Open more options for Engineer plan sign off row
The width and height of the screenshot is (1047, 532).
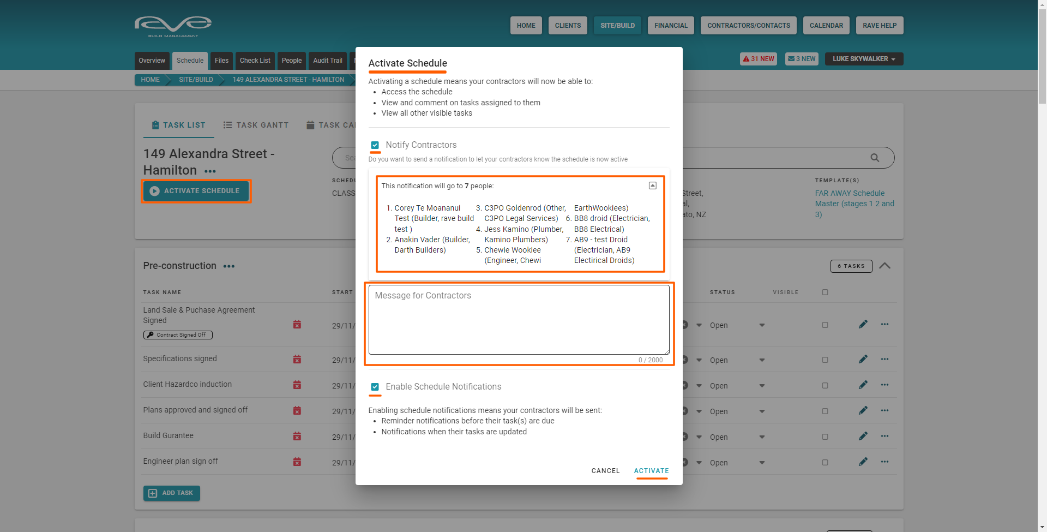(x=884, y=462)
